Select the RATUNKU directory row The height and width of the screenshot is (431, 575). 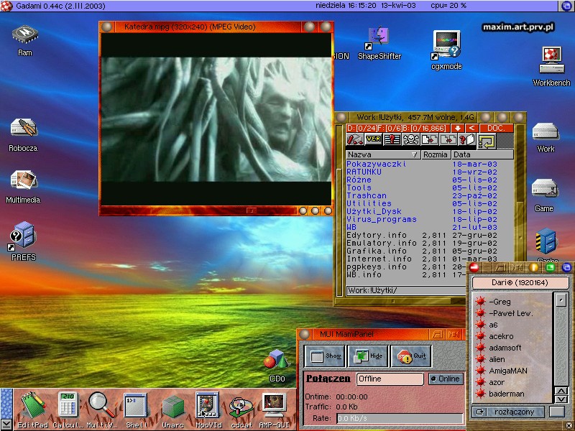coord(429,172)
